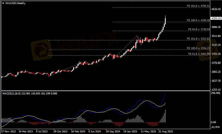
Task: Click the 9 Jun 2024 date label
Action: coord(94,132)
